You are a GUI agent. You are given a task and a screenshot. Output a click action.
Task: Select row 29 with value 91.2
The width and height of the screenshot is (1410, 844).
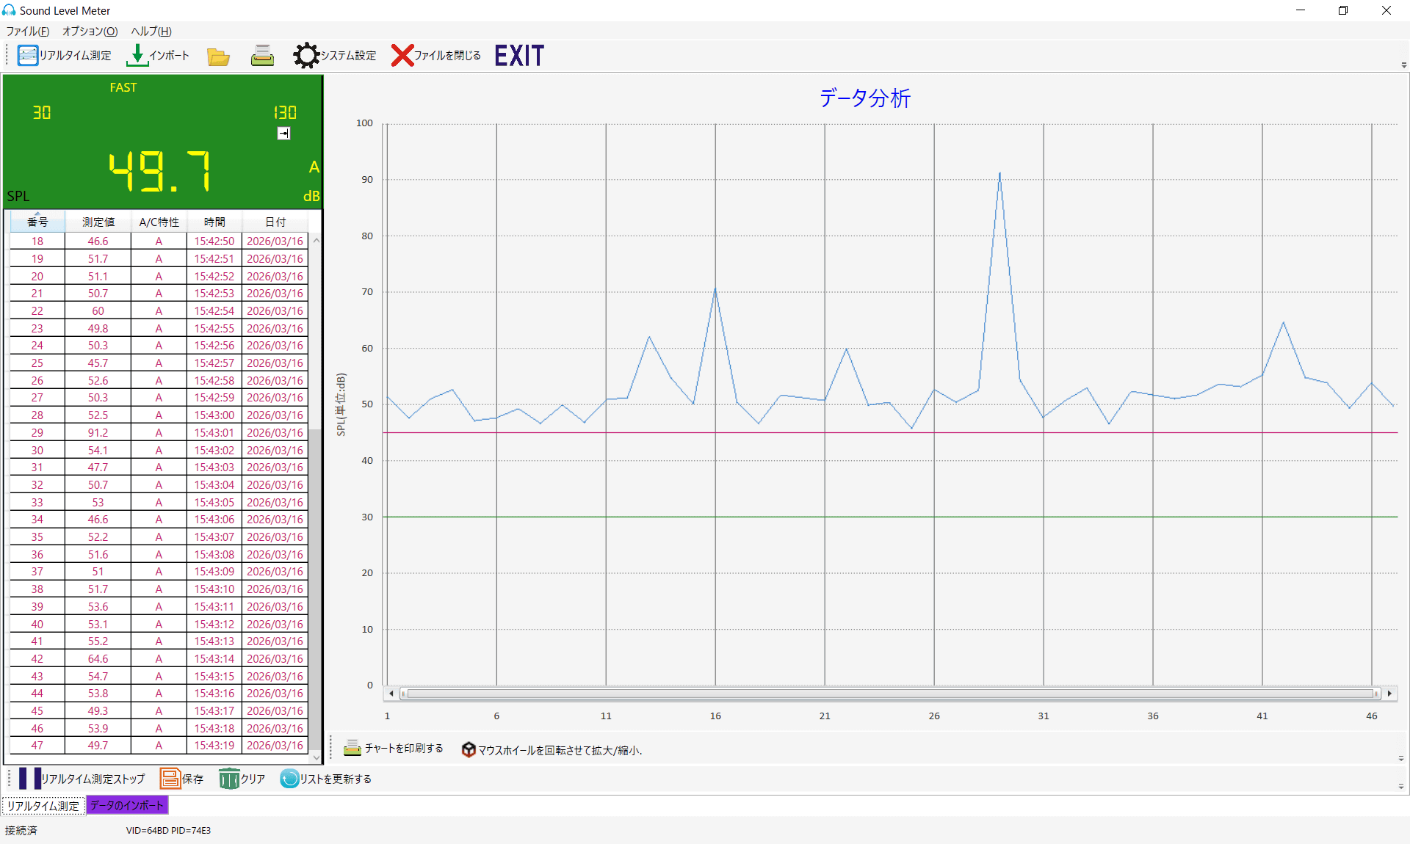click(x=98, y=433)
